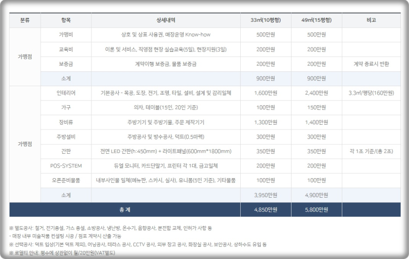
Task: Select the 'POS-SYSTEM' item cell
Action: tap(66, 166)
